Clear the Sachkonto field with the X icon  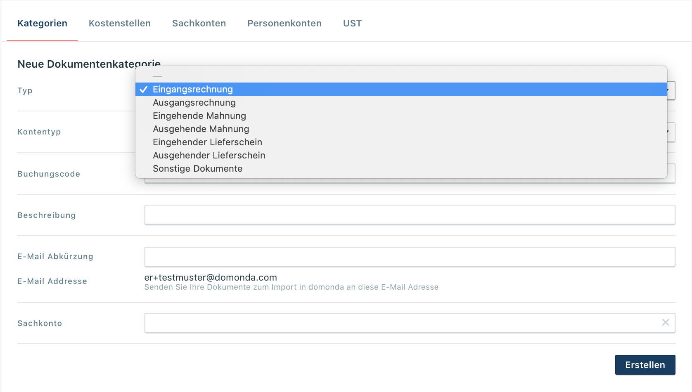[665, 322]
